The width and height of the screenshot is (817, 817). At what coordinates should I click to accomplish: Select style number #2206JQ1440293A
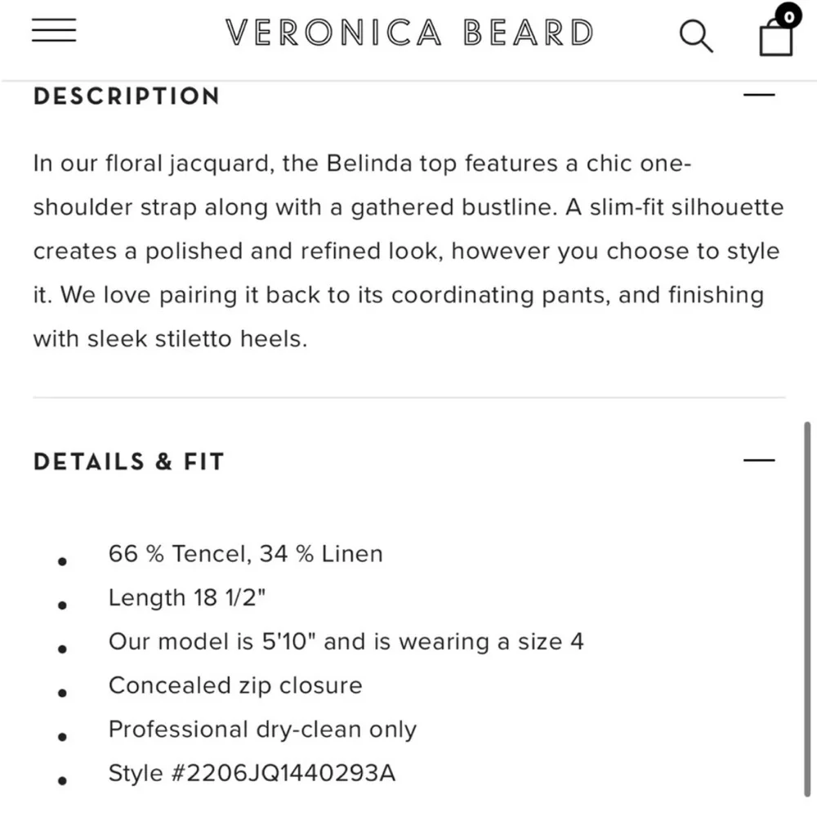pyautogui.click(x=251, y=772)
